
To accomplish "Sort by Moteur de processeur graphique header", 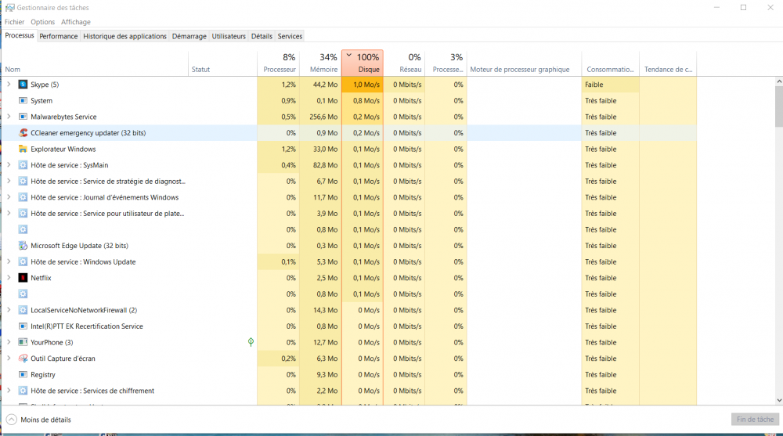I will (525, 63).
